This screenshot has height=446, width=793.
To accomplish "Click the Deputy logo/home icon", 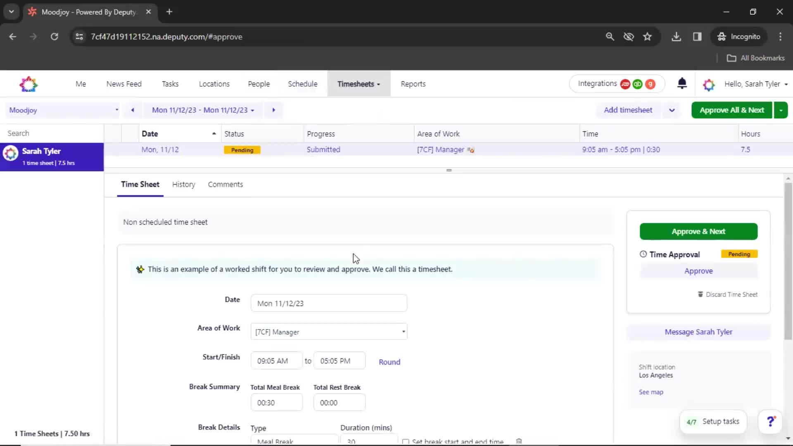I will (28, 84).
